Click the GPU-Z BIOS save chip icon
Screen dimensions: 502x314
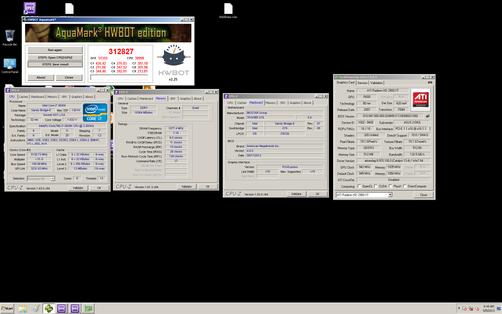[428, 116]
